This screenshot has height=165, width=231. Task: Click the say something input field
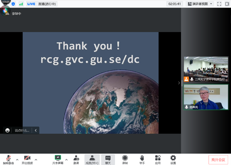tap(22, 130)
